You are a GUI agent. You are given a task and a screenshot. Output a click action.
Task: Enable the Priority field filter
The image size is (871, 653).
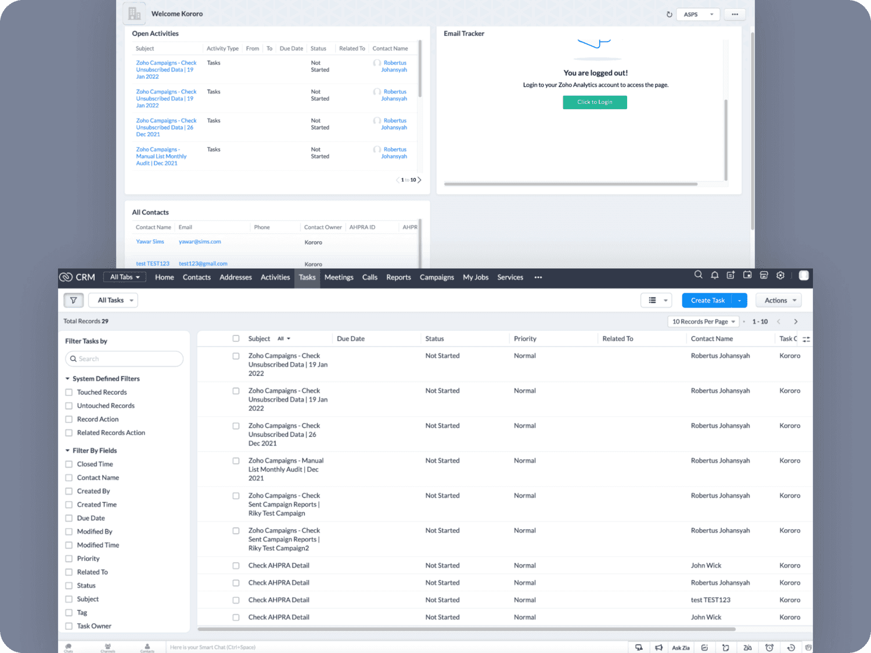click(69, 558)
